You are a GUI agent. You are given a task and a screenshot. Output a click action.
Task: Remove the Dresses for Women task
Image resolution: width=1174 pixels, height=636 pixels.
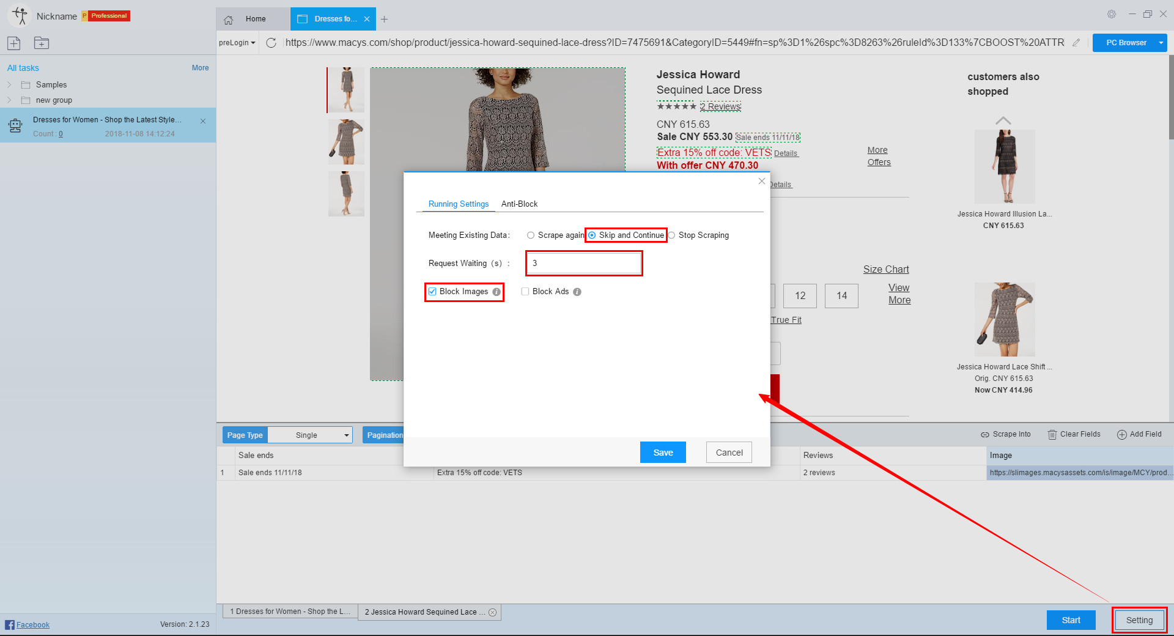click(203, 121)
